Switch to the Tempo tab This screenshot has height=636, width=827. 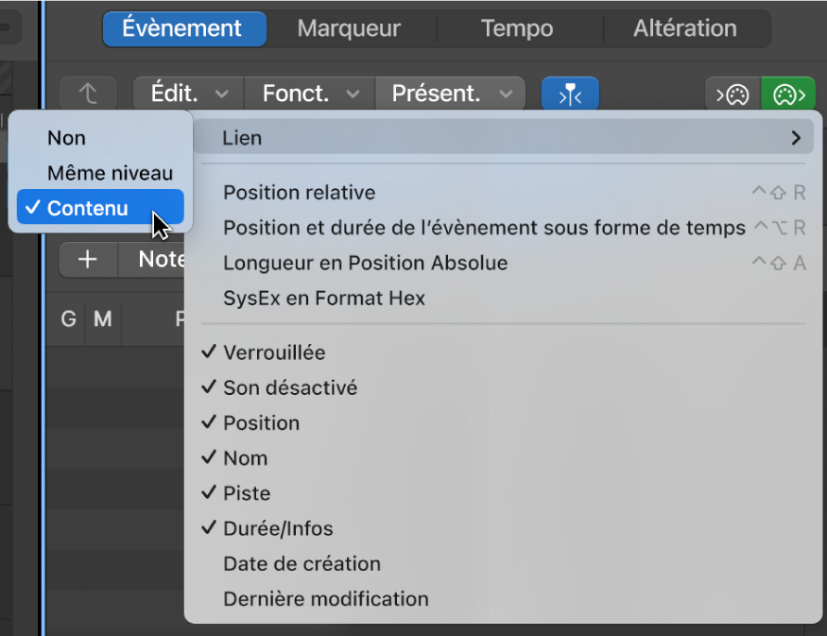coord(517,28)
